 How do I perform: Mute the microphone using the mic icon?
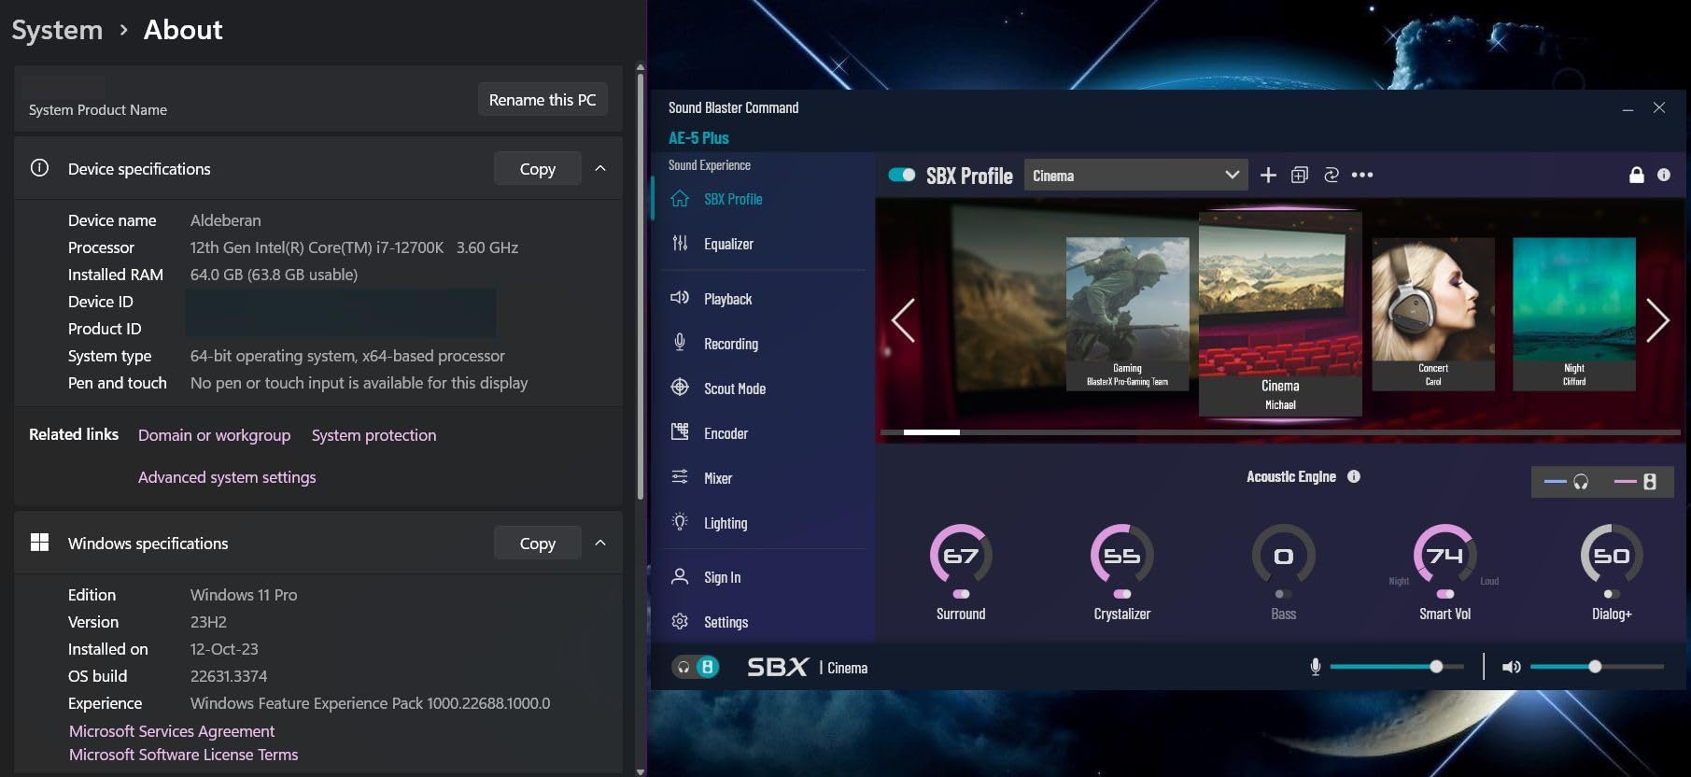point(1315,667)
